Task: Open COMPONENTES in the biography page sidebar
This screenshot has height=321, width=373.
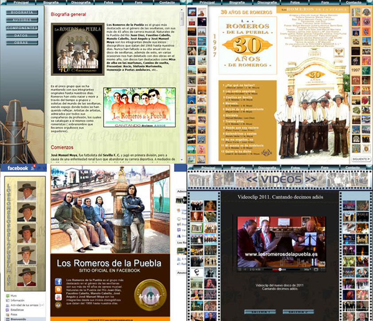Action: click(x=22, y=28)
